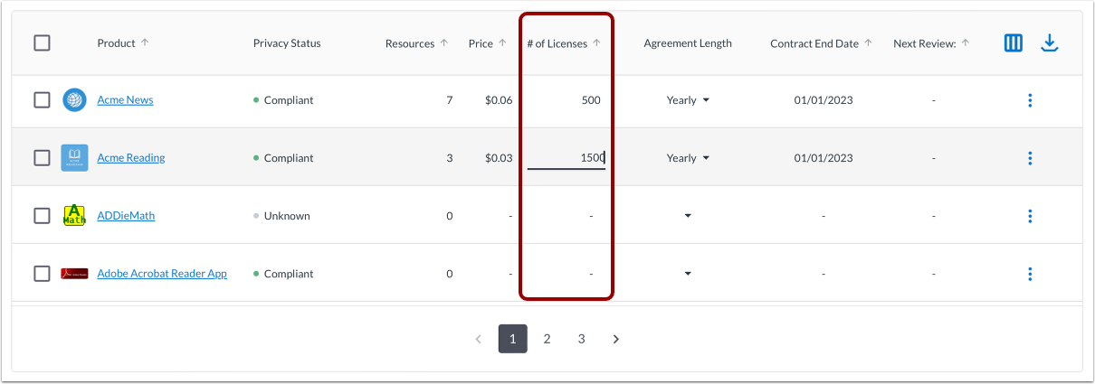Screen dimensions: 1095x384
Task: Open ADDieMath row actions menu
Action: tap(1030, 216)
